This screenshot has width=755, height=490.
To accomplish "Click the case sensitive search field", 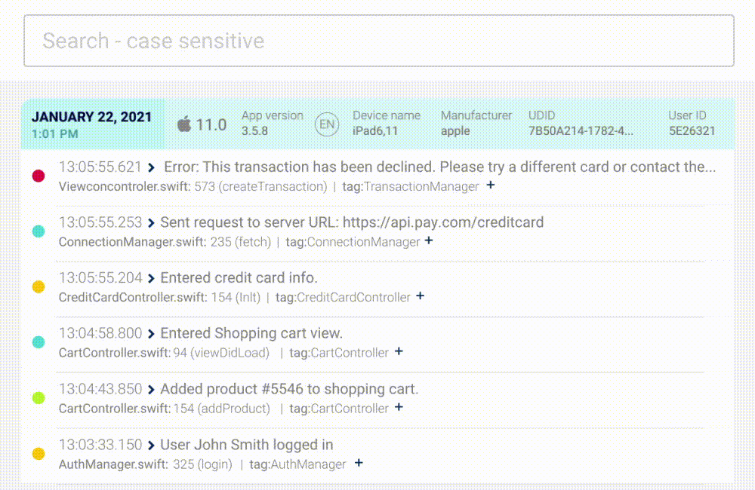I will click(x=377, y=41).
